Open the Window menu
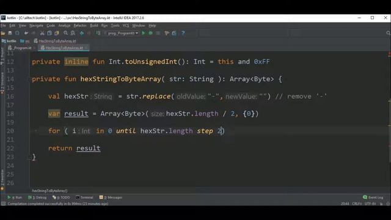 (139, 26)
